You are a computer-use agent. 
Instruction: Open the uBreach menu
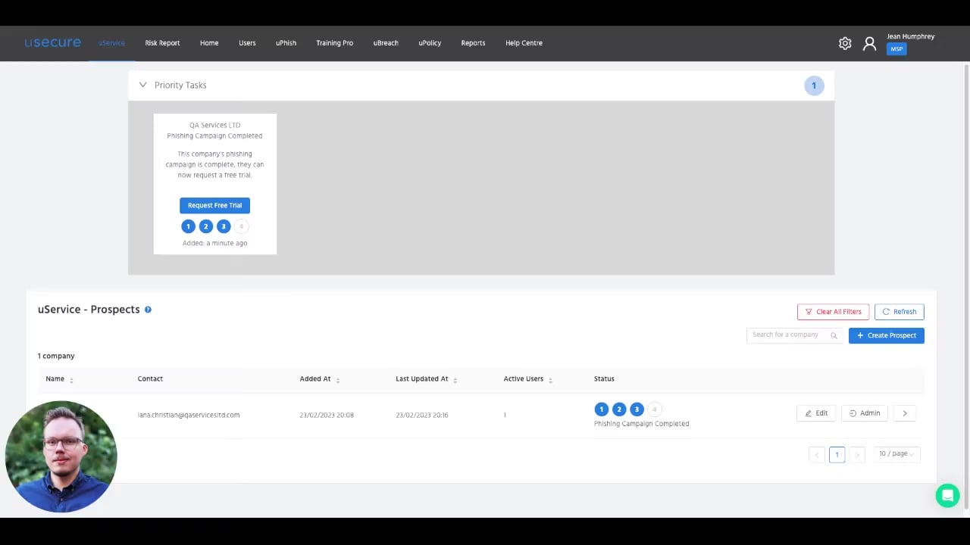click(386, 43)
